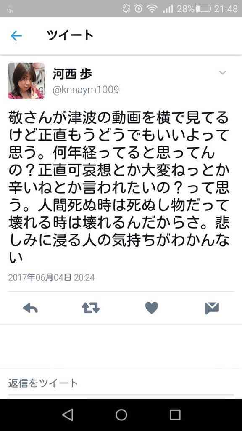Like the tweet with heart icon
This screenshot has width=242, height=431.
152,308
